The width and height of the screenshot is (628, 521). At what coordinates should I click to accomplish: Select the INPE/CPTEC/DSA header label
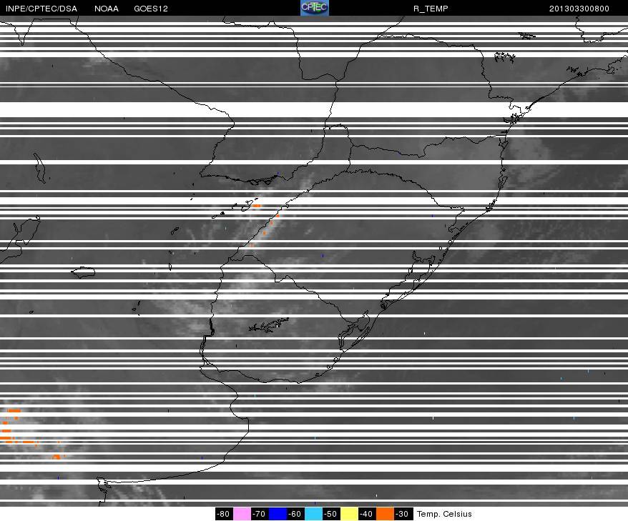[x=41, y=9]
